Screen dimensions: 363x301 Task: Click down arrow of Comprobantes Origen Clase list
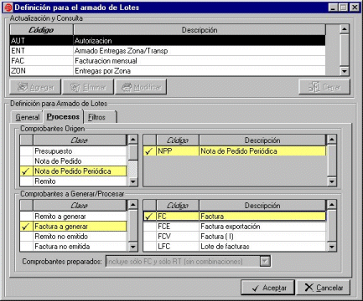click(x=133, y=181)
